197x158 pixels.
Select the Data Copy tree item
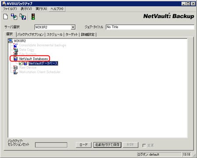(x=27, y=50)
